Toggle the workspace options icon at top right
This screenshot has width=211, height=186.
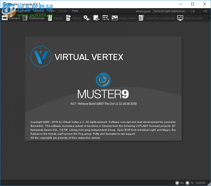[x=205, y=11]
